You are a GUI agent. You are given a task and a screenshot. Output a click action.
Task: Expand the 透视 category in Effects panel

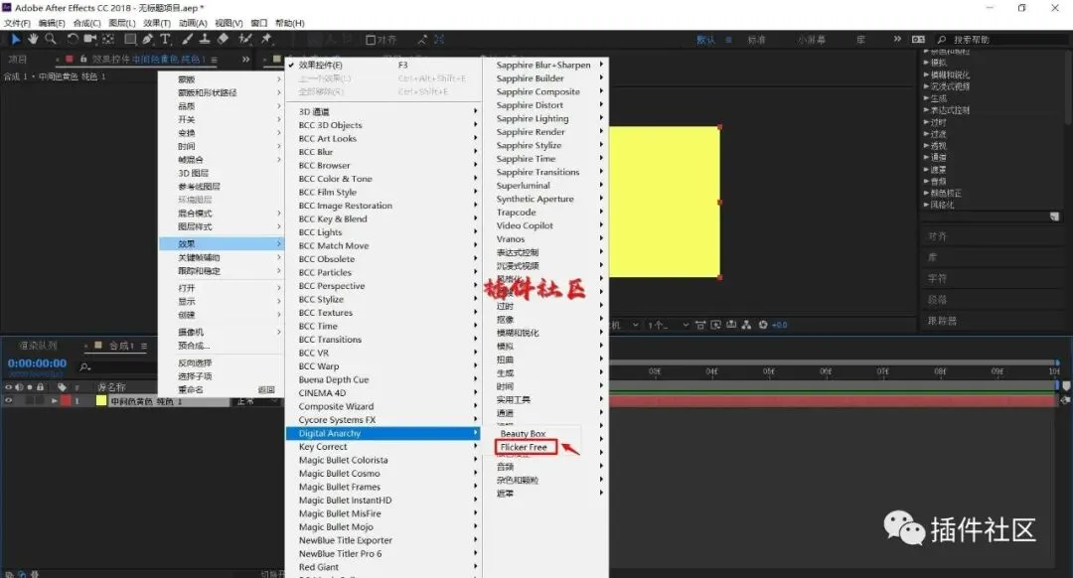pyautogui.click(x=926, y=146)
